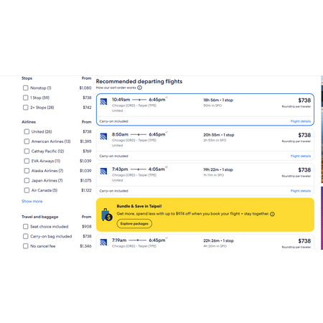Check the 1 Stop filter

coord(26,98)
